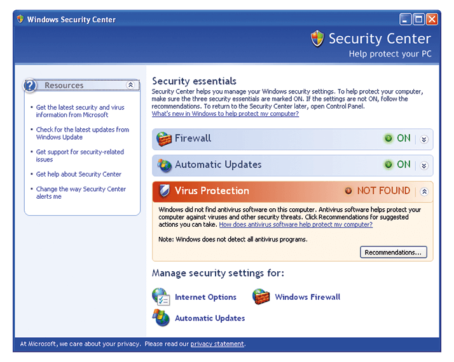The image size is (454, 362).
Task: Expand the Firewall section chevron
Action: (x=425, y=139)
